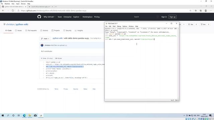Open Microsoft Edge from taskbar
Screen dimensions: 214x120
tap(24, 115)
